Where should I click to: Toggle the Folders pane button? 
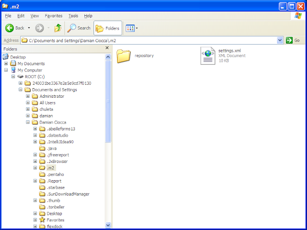pyautogui.click(x=107, y=28)
